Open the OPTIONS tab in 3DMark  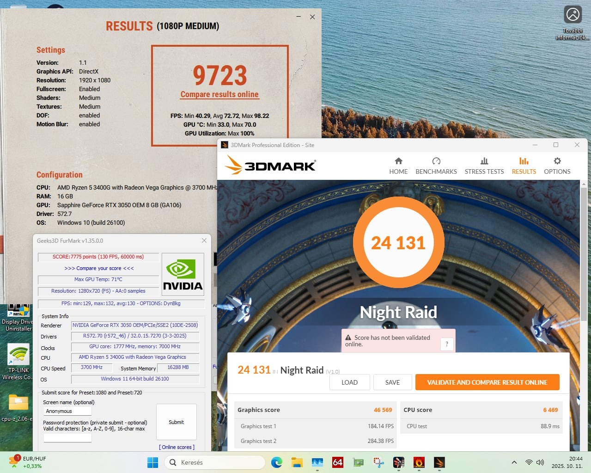[557, 166]
